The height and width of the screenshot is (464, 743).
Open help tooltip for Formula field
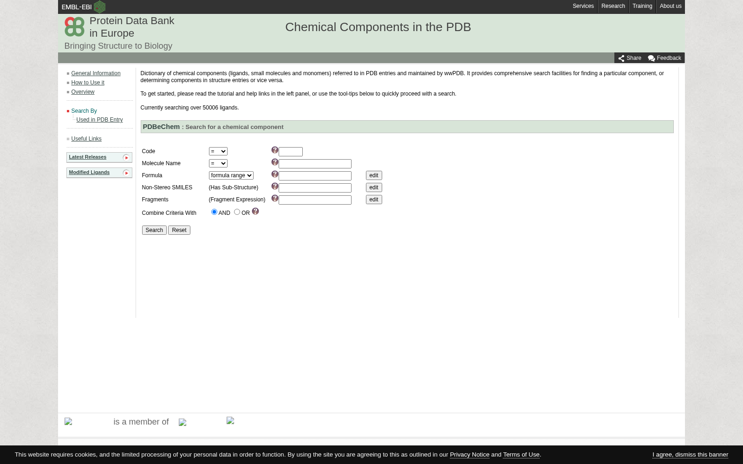[274, 174]
